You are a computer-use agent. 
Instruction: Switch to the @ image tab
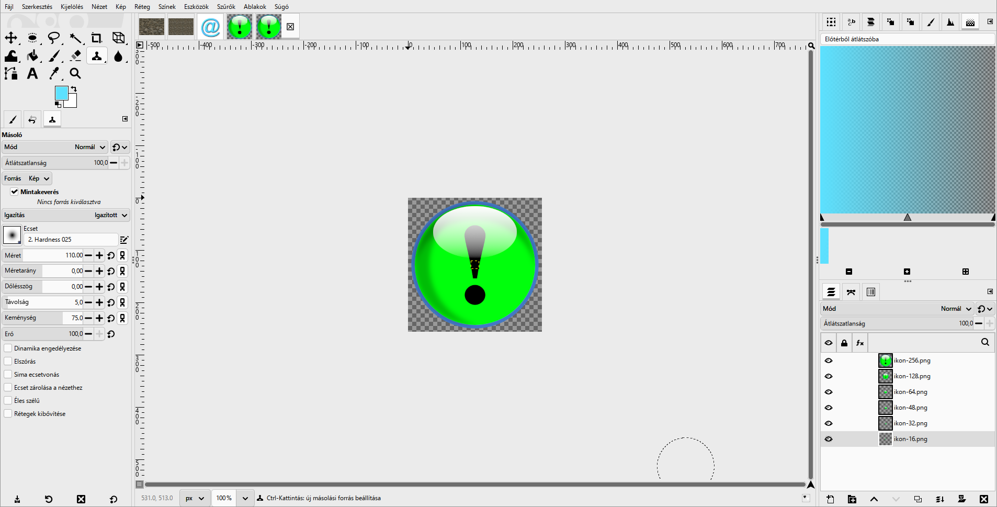[x=210, y=27]
